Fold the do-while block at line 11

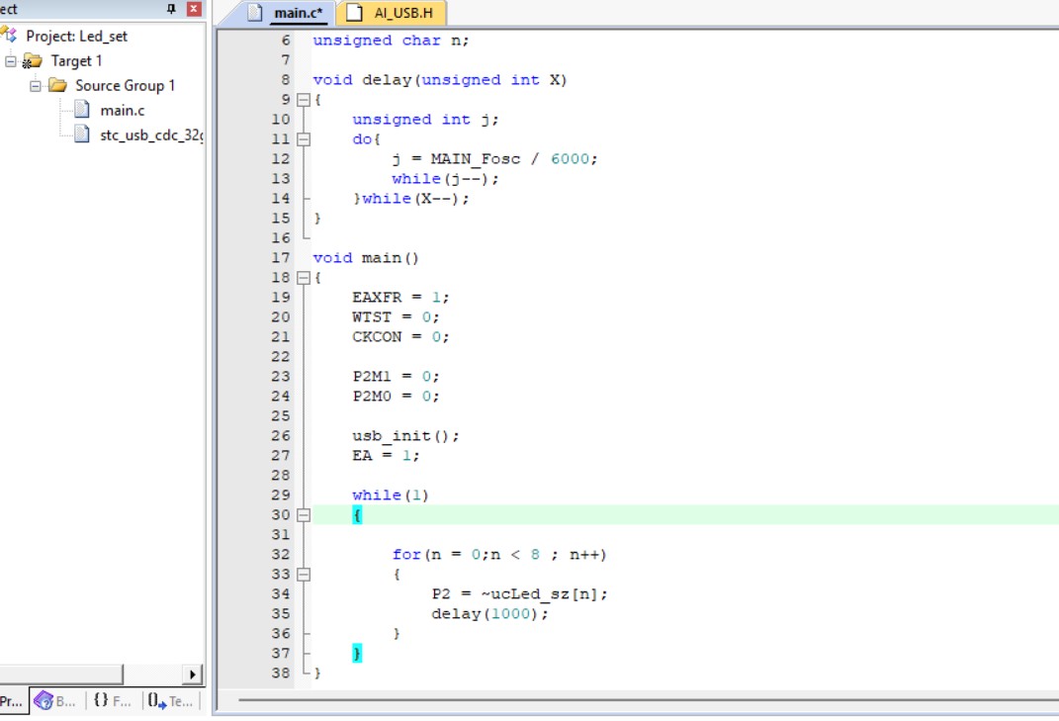304,139
